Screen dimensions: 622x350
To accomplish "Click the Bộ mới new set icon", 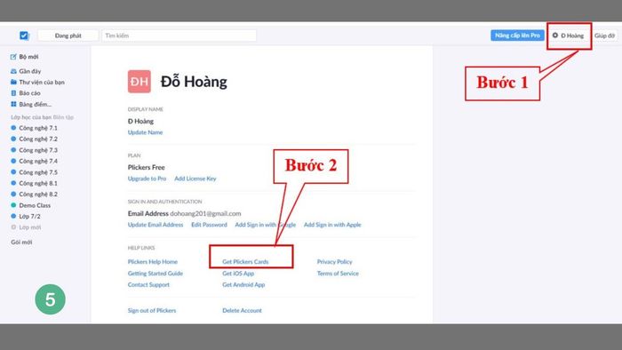I will click(13, 57).
